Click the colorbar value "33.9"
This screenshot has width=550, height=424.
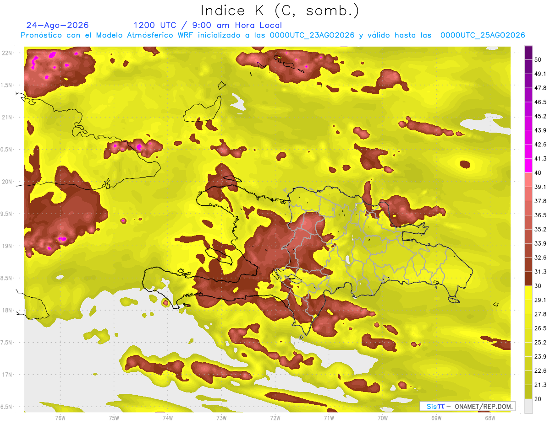[x=540, y=243]
